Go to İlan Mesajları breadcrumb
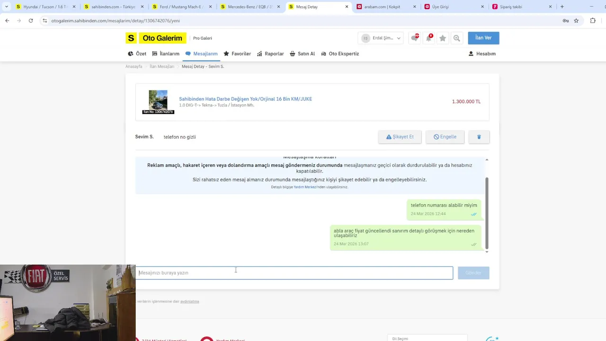The height and width of the screenshot is (341, 606). tap(162, 67)
